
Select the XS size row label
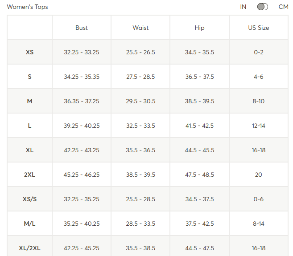29,52
